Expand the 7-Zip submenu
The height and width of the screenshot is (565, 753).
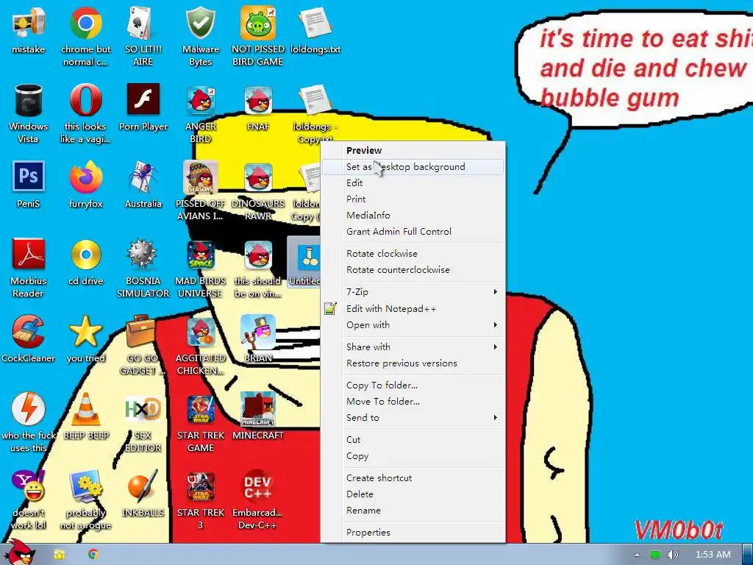point(413,291)
